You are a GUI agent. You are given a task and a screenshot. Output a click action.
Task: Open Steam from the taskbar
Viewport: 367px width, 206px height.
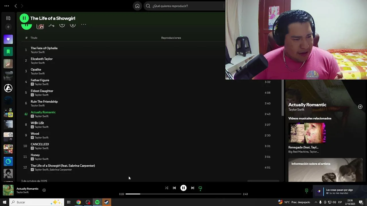coord(106,202)
